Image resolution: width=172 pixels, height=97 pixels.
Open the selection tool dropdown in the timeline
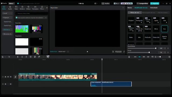tap(5, 57)
